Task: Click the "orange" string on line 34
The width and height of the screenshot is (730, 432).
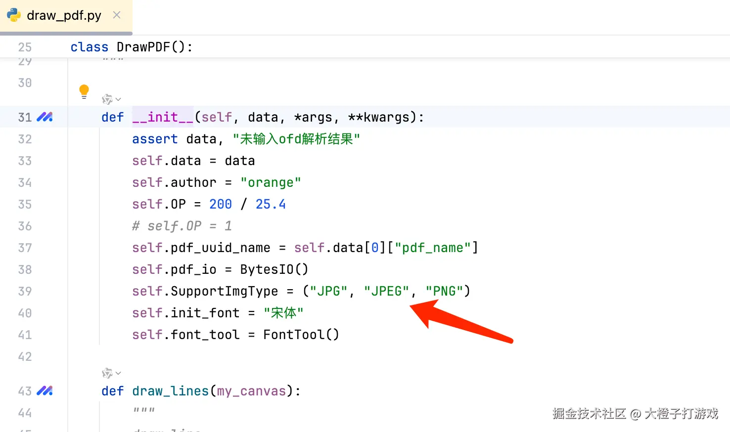Action: click(x=271, y=182)
